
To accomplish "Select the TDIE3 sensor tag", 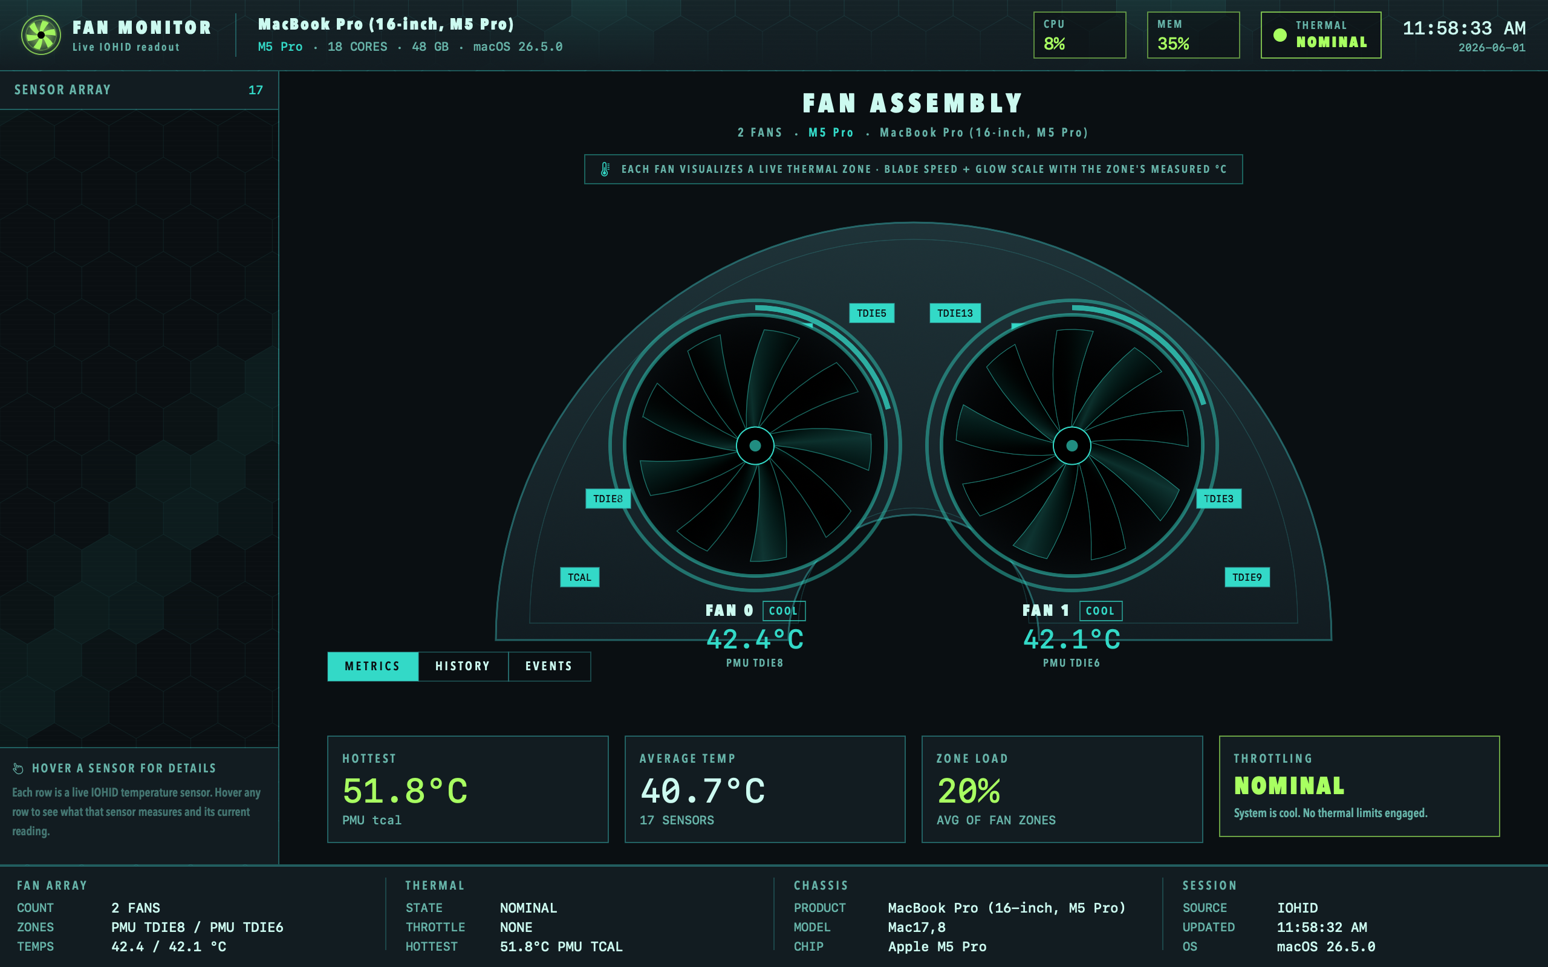I will 1218,499.
